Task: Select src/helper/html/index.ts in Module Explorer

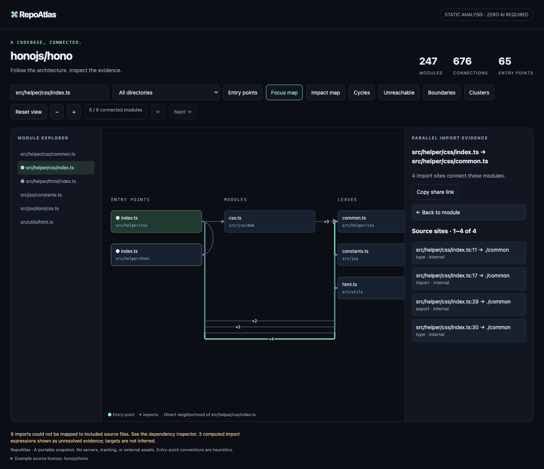Action: click(x=56, y=181)
